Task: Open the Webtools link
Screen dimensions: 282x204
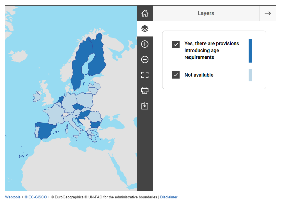Action: tap(13, 197)
